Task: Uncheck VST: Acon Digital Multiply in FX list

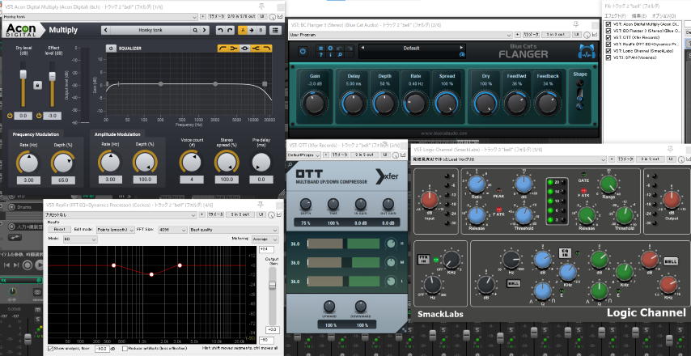Action: pyautogui.click(x=608, y=24)
